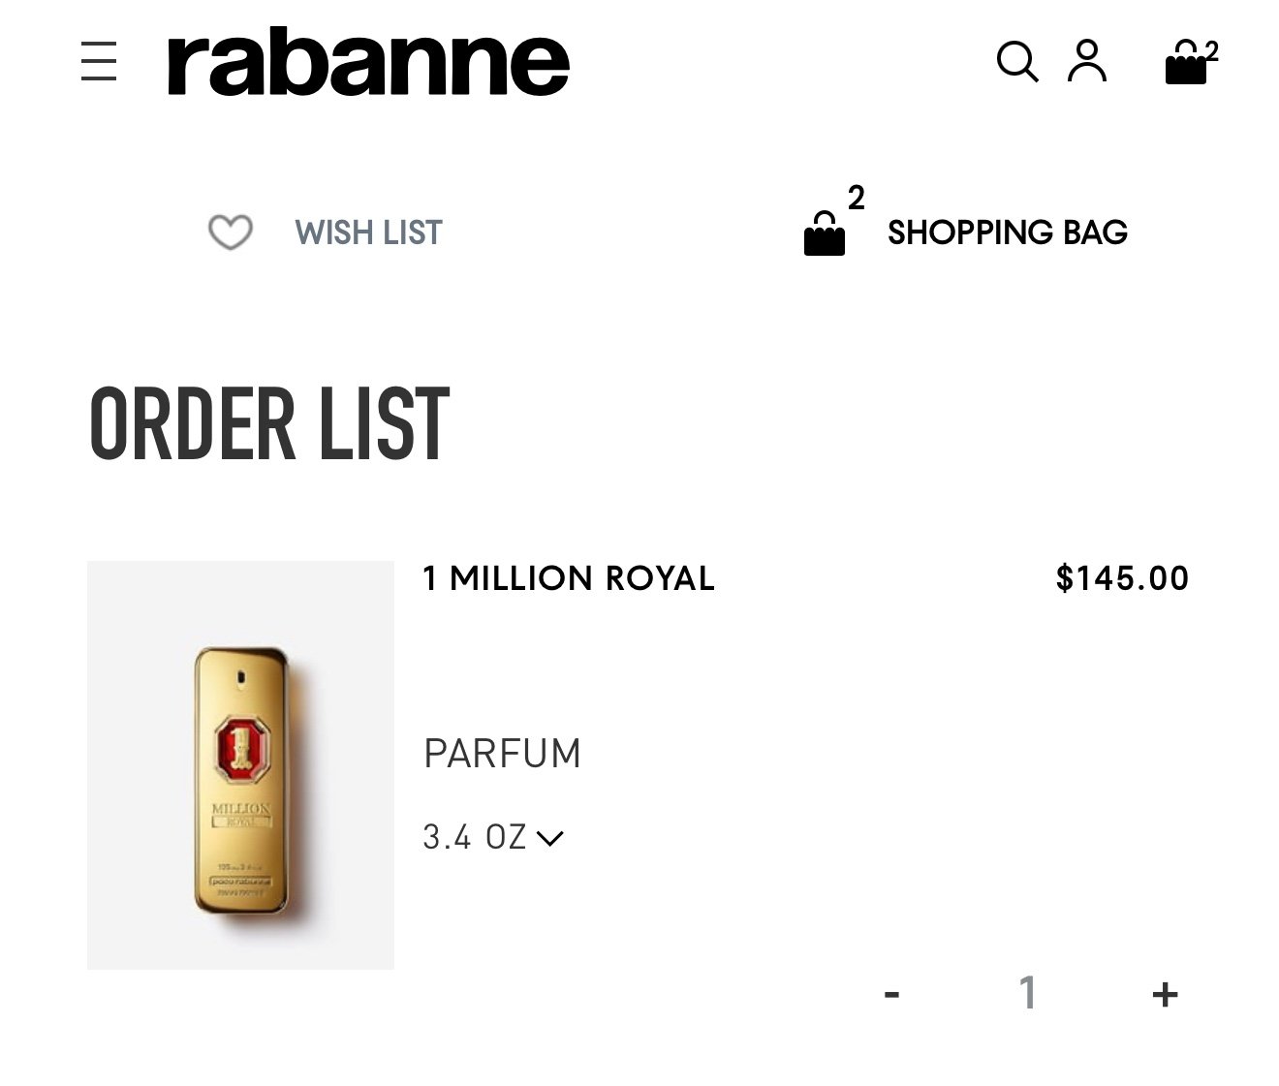Open the hamburger navigation menu
The height and width of the screenshot is (1086, 1279).
pyautogui.click(x=99, y=62)
